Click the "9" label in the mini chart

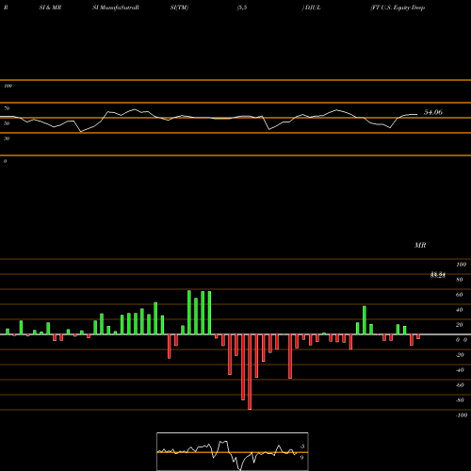click(x=301, y=458)
